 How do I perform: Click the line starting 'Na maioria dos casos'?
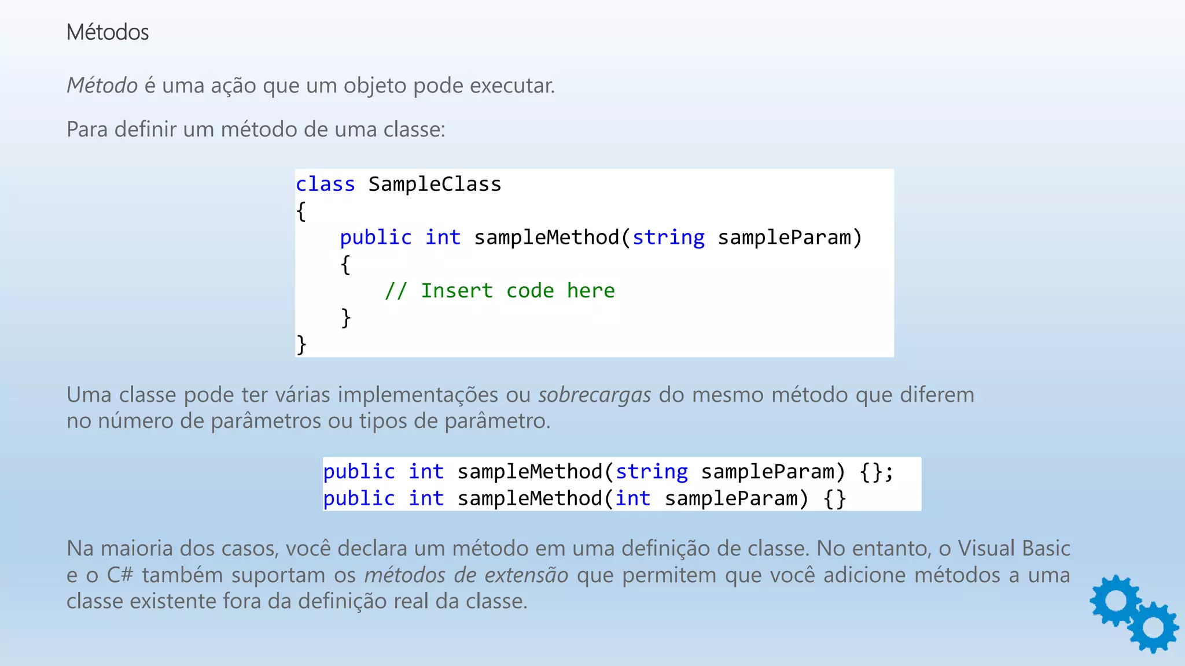tap(568, 548)
